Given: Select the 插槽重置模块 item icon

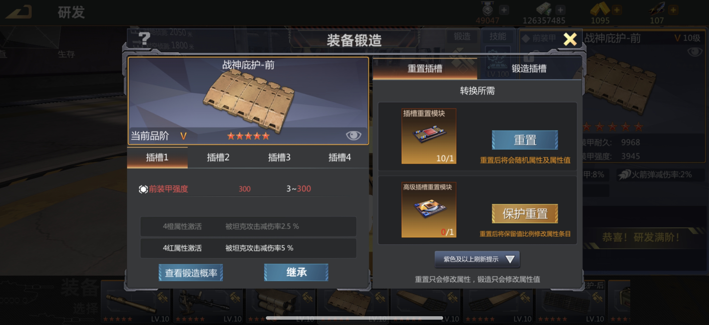Looking at the screenshot, I should (429, 136).
